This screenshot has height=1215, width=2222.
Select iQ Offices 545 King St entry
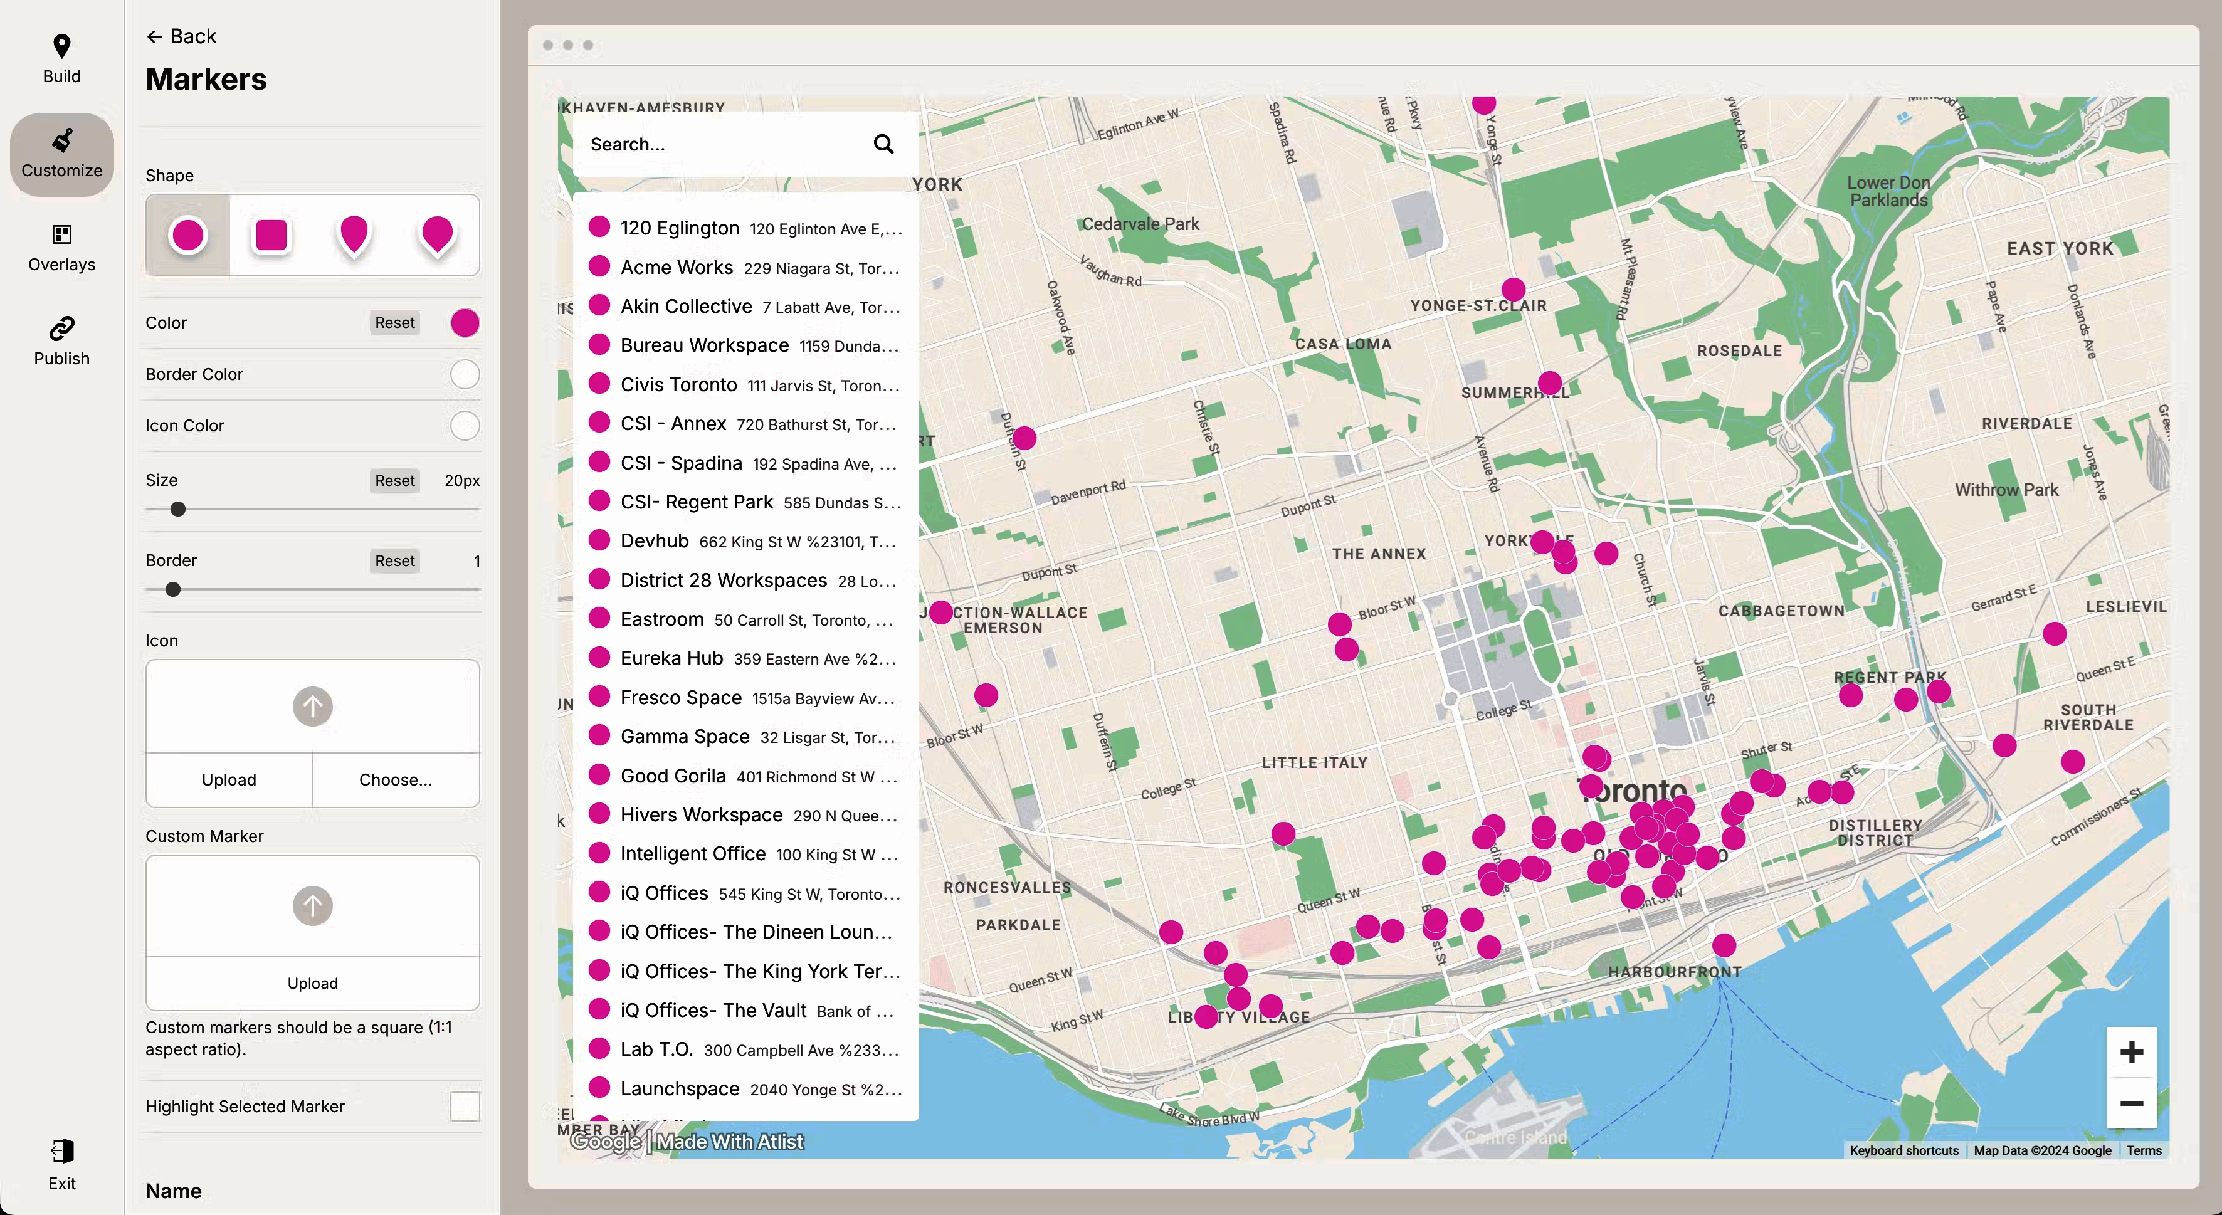[746, 893]
